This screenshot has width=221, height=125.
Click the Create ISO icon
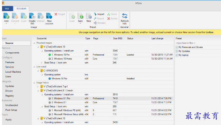pos(32,16)
